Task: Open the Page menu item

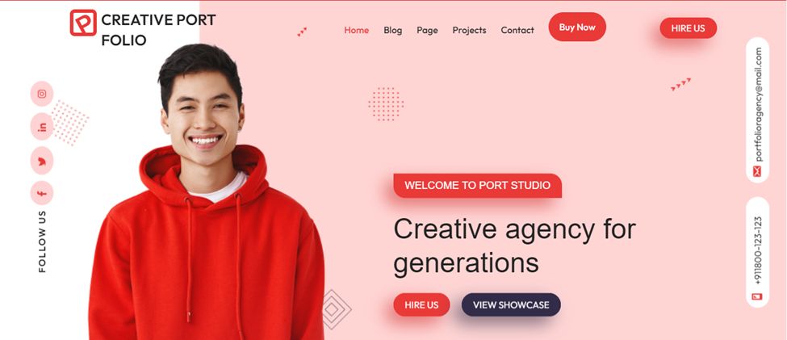Action: click(x=427, y=30)
